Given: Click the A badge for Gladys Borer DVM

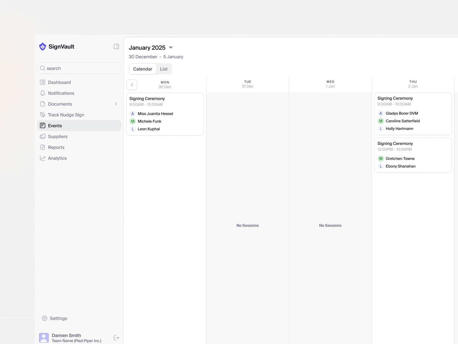Looking at the screenshot, I should [381, 113].
